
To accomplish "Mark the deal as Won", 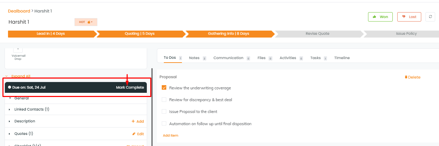I will [380, 17].
